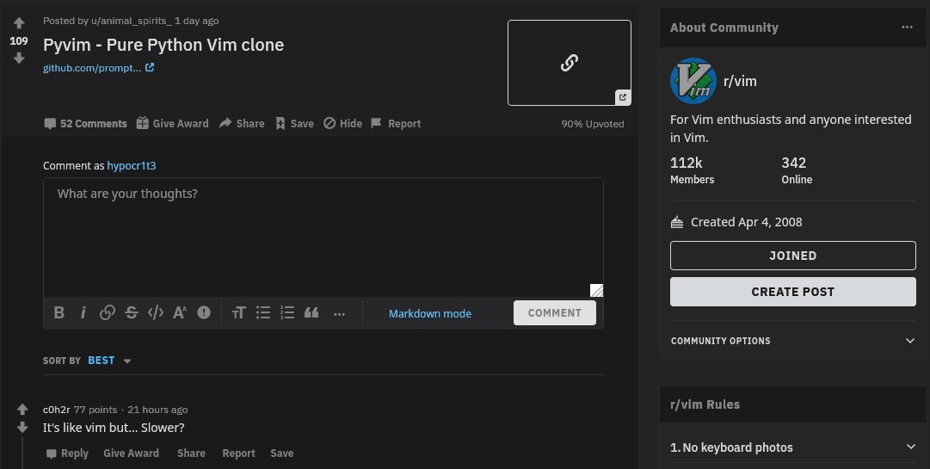This screenshot has height=469, width=930.
Task: Downvote c0h2r's comment
Action: point(22,427)
